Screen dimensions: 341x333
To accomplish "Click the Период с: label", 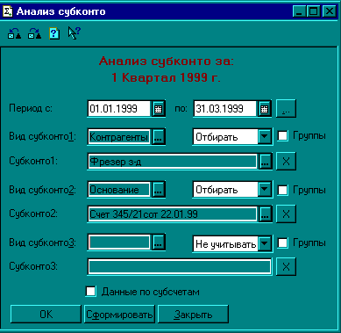I will (x=31, y=109).
